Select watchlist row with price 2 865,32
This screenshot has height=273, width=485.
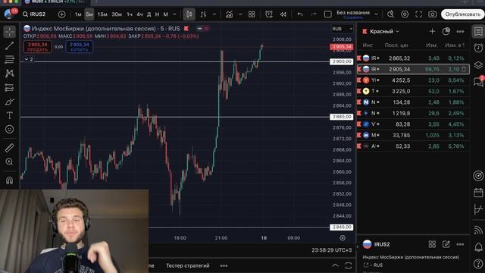point(413,58)
